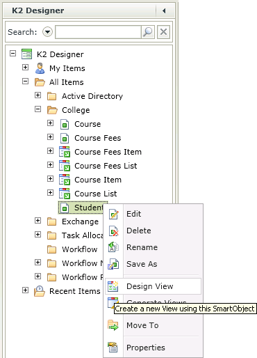Image resolution: width=257 pixels, height=358 pixels.
Task: Click the Rename icon in context menu
Action: point(113,247)
